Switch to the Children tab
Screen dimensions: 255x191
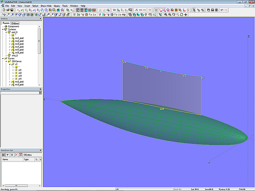point(15,23)
